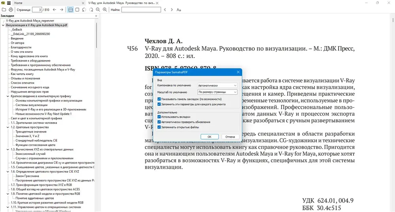This screenshot has width=395, height=212.
Task: Click the 'Найти' search input field
Action: point(141,9)
